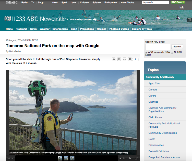Open Sport in Newcastle navigation
The height and width of the screenshot is (161, 192).
[74, 29]
